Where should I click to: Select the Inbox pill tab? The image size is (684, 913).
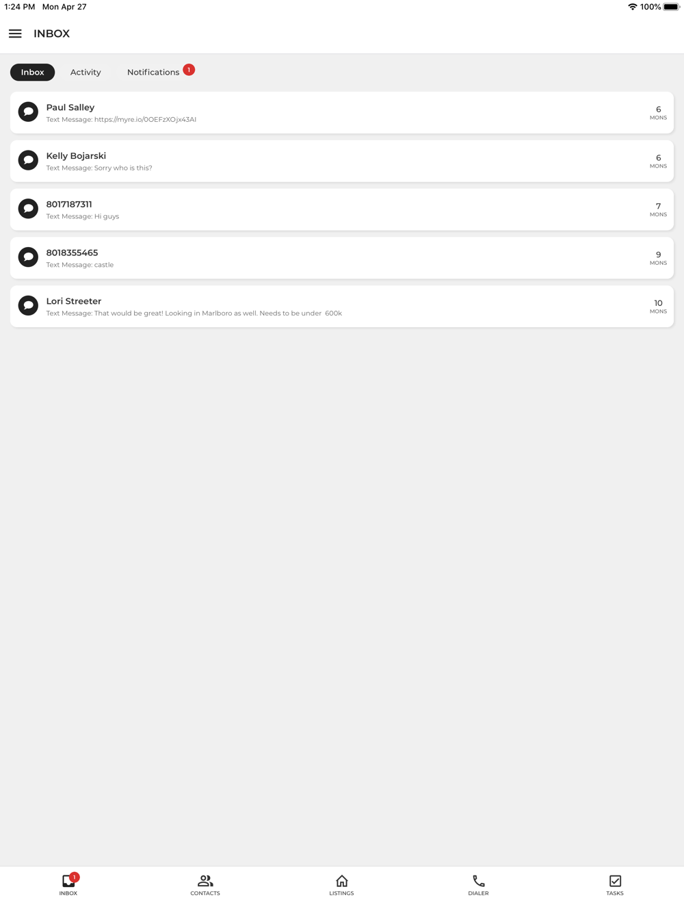click(32, 72)
